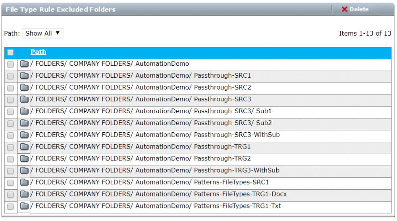
Task: Click folder icon beside Passthrough-SRC3/ Sub1
Action: pyautogui.click(x=25, y=111)
